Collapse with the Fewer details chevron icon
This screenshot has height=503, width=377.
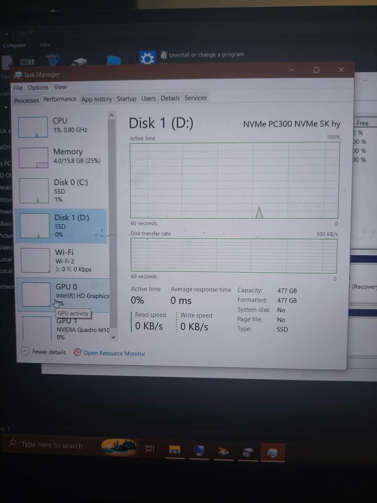pos(25,351)
